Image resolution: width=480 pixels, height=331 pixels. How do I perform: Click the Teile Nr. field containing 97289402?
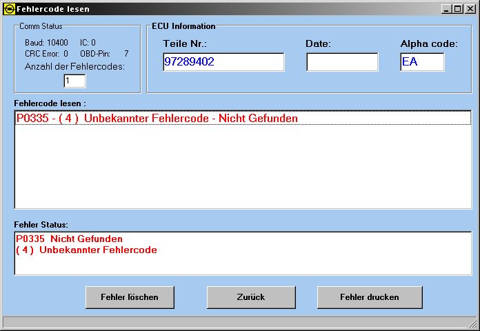(x=223, y=62)
